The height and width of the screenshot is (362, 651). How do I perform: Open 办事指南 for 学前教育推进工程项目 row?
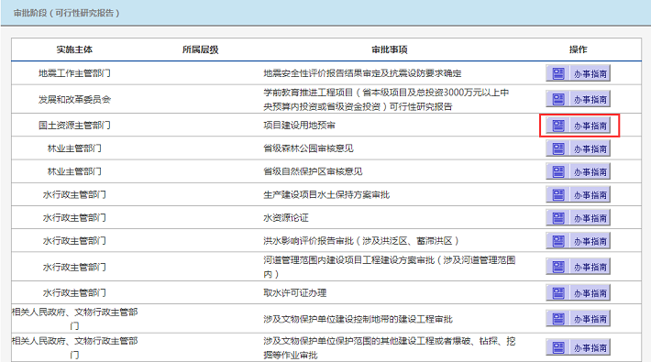click(x=578, y=99)
